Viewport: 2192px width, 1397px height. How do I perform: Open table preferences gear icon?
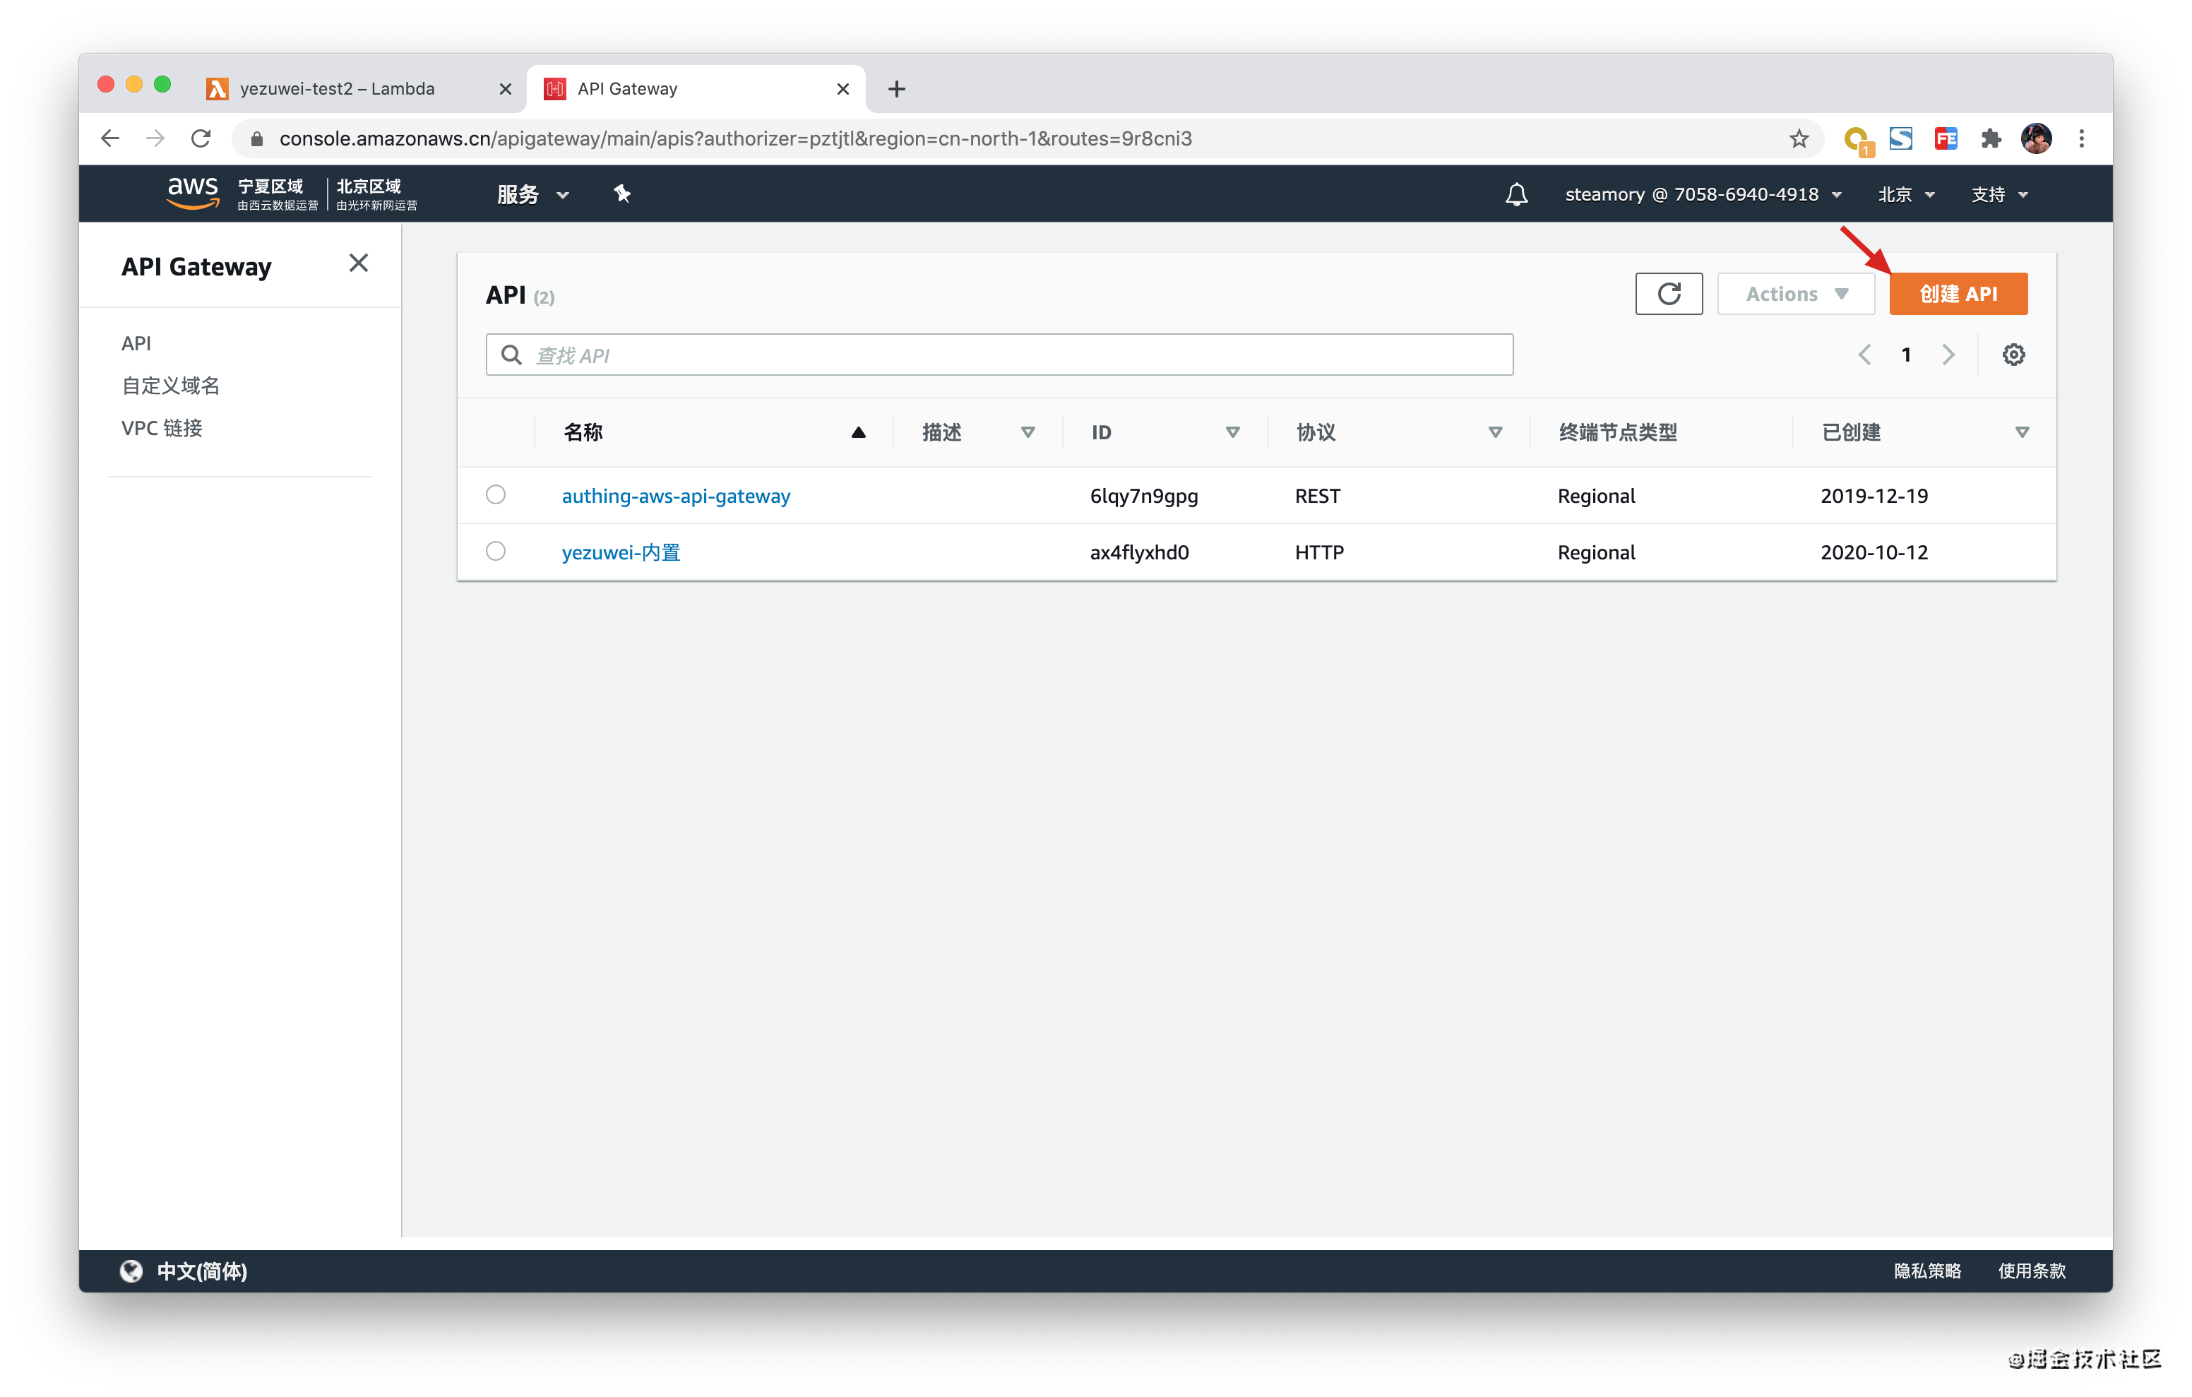(2013, 355)
